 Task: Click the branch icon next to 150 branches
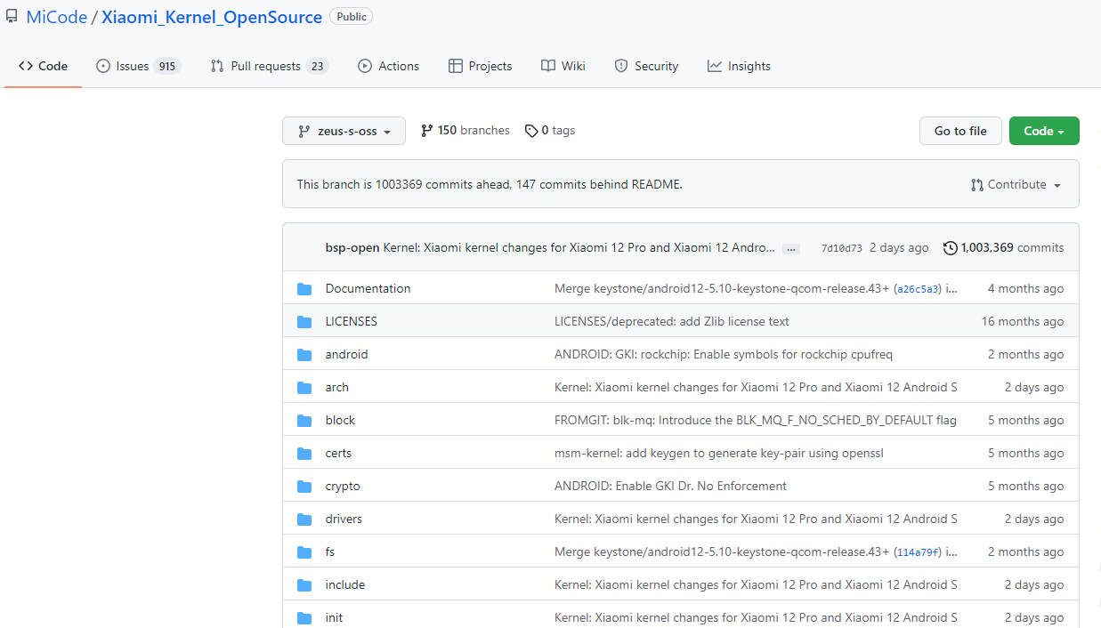click(427, 131)
